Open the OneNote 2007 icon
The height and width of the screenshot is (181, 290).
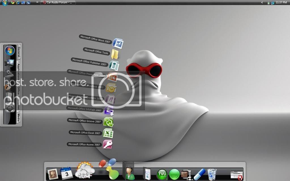[x=110, y=99]
